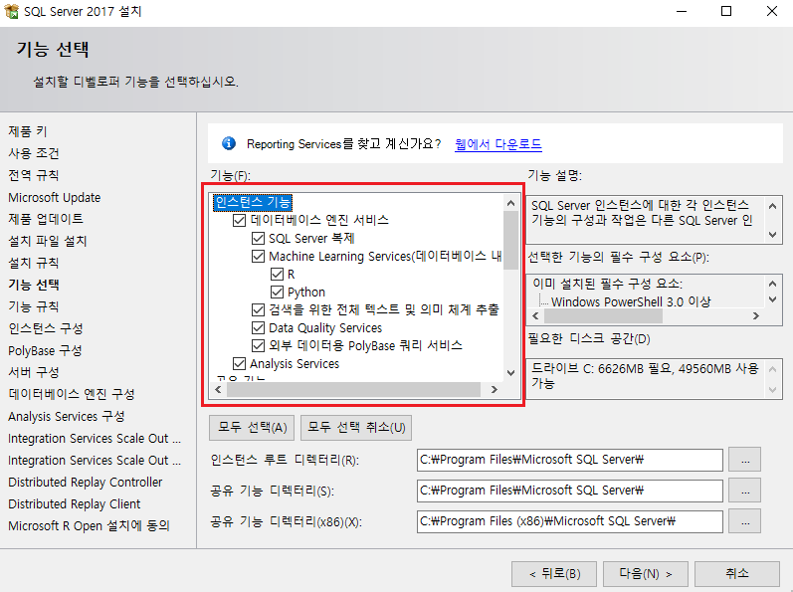Click feature list scroll down arrow
793x592 pixels.
pos(510,373)
